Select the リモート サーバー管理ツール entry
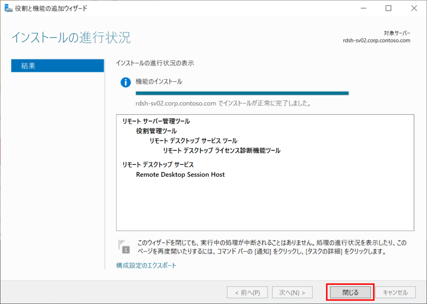Viewport: 427px width, 304px height. pyautogui.click(x=156, y=121)
